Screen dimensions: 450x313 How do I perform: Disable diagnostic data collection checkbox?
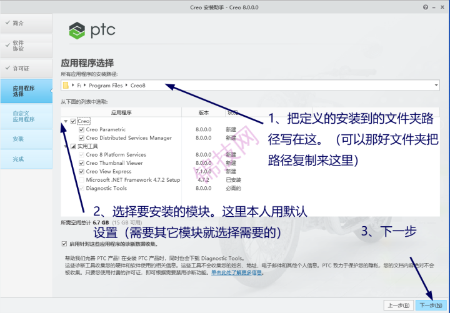64,244
